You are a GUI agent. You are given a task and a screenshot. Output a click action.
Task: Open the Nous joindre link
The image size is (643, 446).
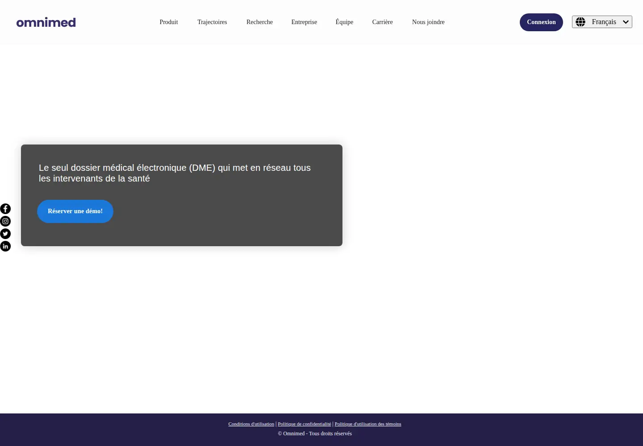coord(428,22)
